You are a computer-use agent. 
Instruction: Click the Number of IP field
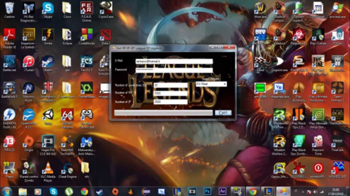pyautogui.click(x=171, y=102)
